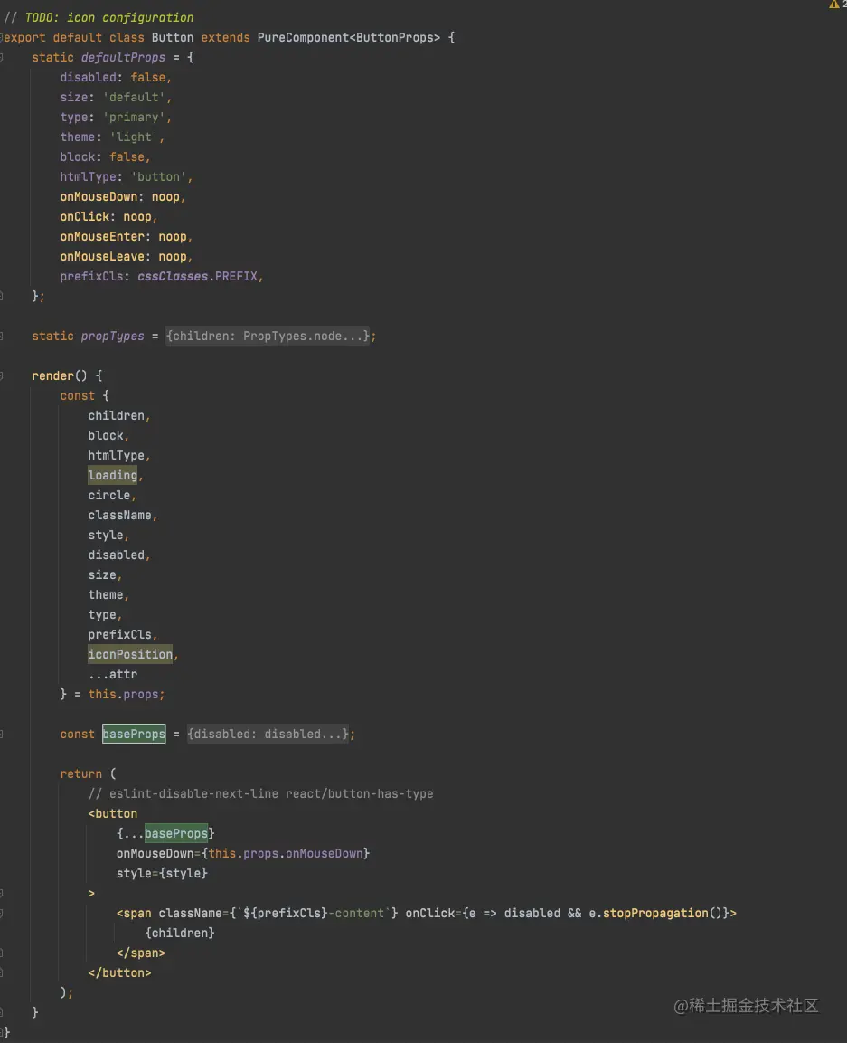Viewport: 847px width, 1043px height.
Task: Click the 'light' theme string value
Action: [x=134, y=137]
